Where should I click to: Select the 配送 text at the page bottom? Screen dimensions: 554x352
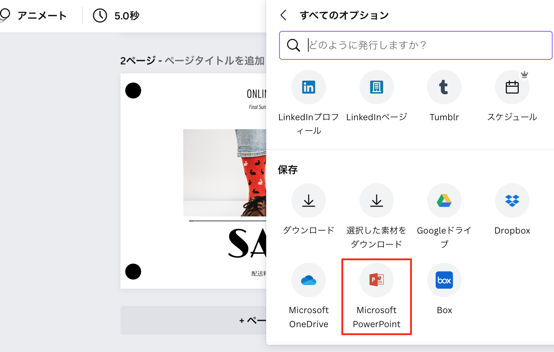click(x=259, y=274)
